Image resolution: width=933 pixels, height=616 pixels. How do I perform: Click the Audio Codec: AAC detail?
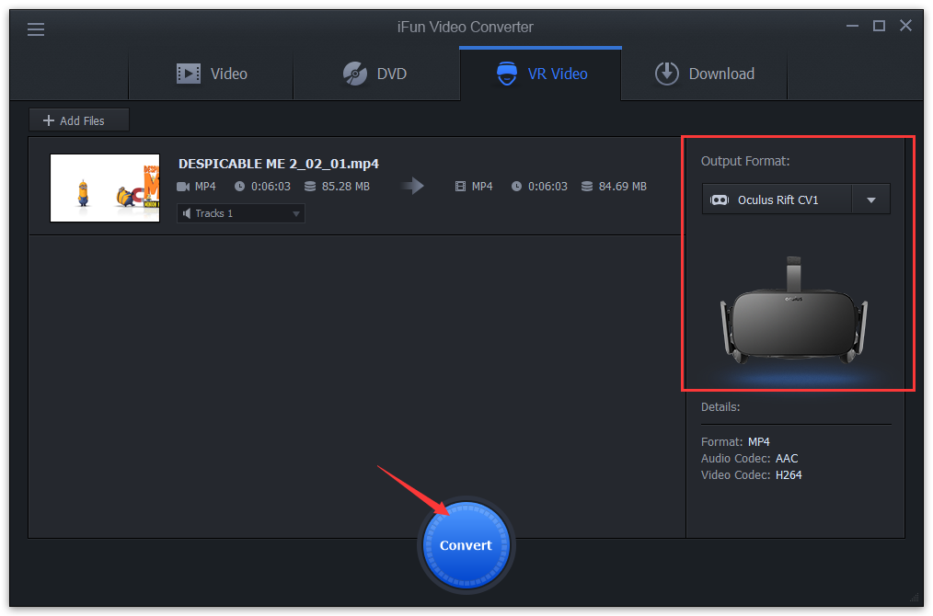tap(750, 459)
